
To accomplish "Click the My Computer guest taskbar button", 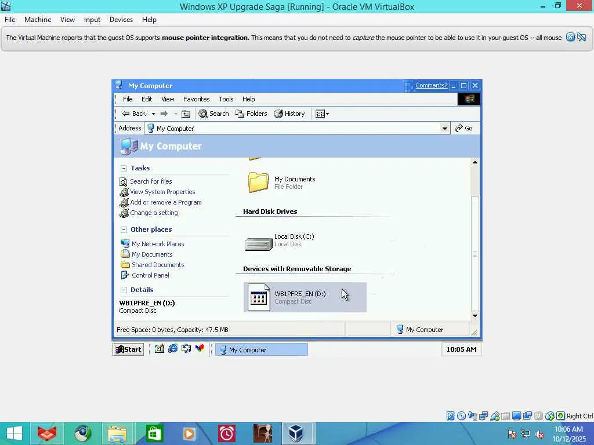I will [262, 349].
